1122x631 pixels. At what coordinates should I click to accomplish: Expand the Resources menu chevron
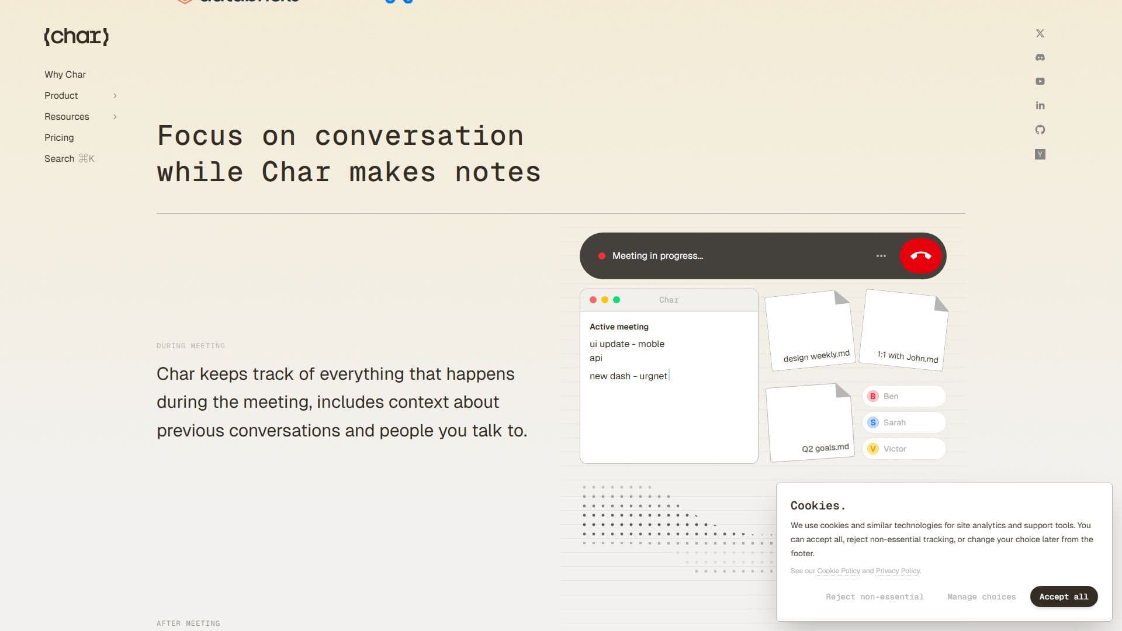pyautogui.click(x=115, y=117)
